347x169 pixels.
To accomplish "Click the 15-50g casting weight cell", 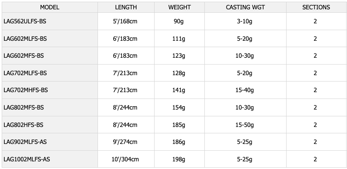I will click(x=245, y=125).
